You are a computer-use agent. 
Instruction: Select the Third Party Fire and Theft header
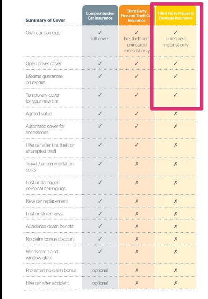pyautogui.click(x=136, y=15)
